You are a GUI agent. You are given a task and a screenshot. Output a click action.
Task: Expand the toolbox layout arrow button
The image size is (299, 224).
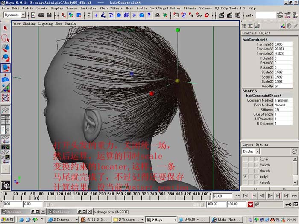(5, 169)
